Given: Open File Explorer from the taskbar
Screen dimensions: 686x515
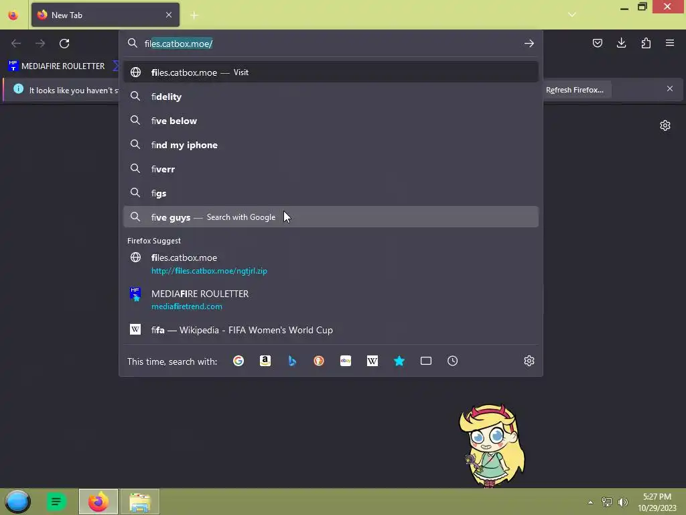Looking at the screenshot, I should click(x=140, y=502).
